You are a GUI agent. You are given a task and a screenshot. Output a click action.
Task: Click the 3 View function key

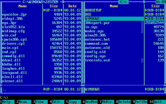click(40, 102)
